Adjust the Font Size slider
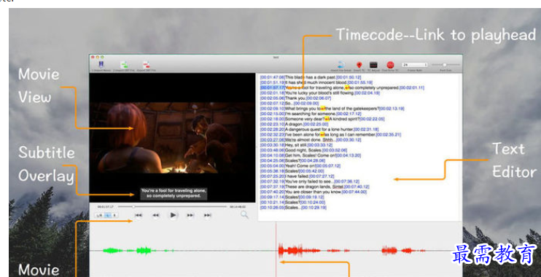541x277 pixels. pyautogui.click(x=445, y=64)
